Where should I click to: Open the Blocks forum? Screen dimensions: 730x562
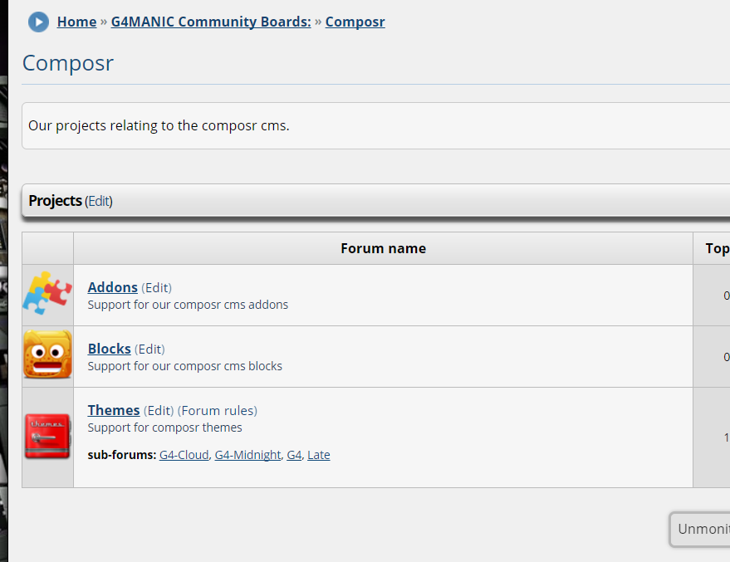point(109,349)
